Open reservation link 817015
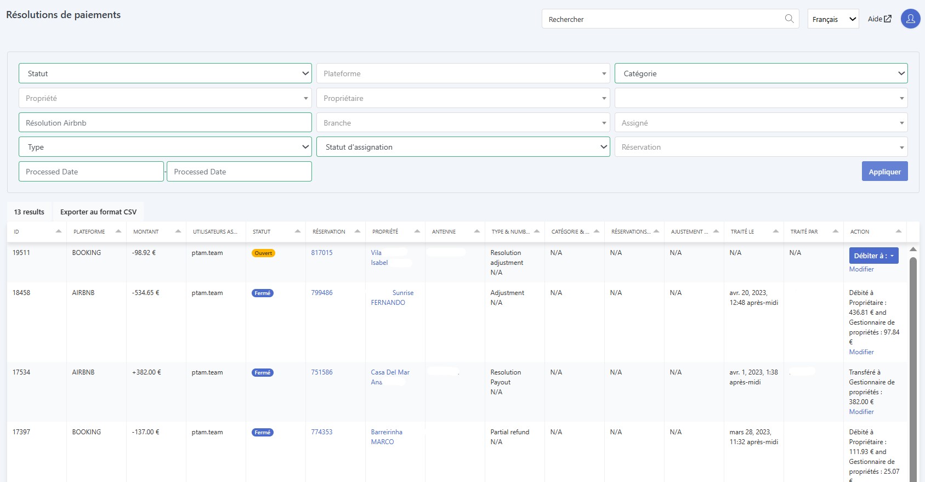The width and height of the screenshot is (925, 482). click(322, 253)
